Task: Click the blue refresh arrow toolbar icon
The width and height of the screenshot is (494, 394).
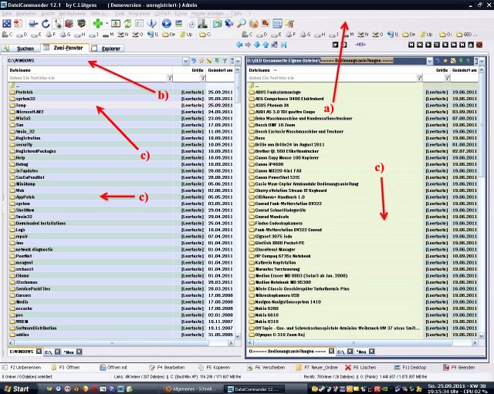Action: click(44, 23)
